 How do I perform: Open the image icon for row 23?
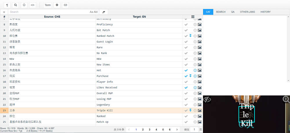click(200, 110)
